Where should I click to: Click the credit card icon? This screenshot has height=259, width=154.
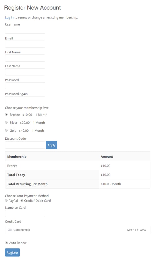click(x=10, y=230)
